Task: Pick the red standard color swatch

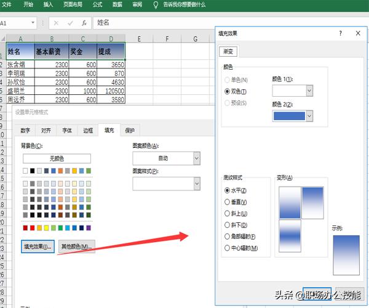Action: point(32,228)
